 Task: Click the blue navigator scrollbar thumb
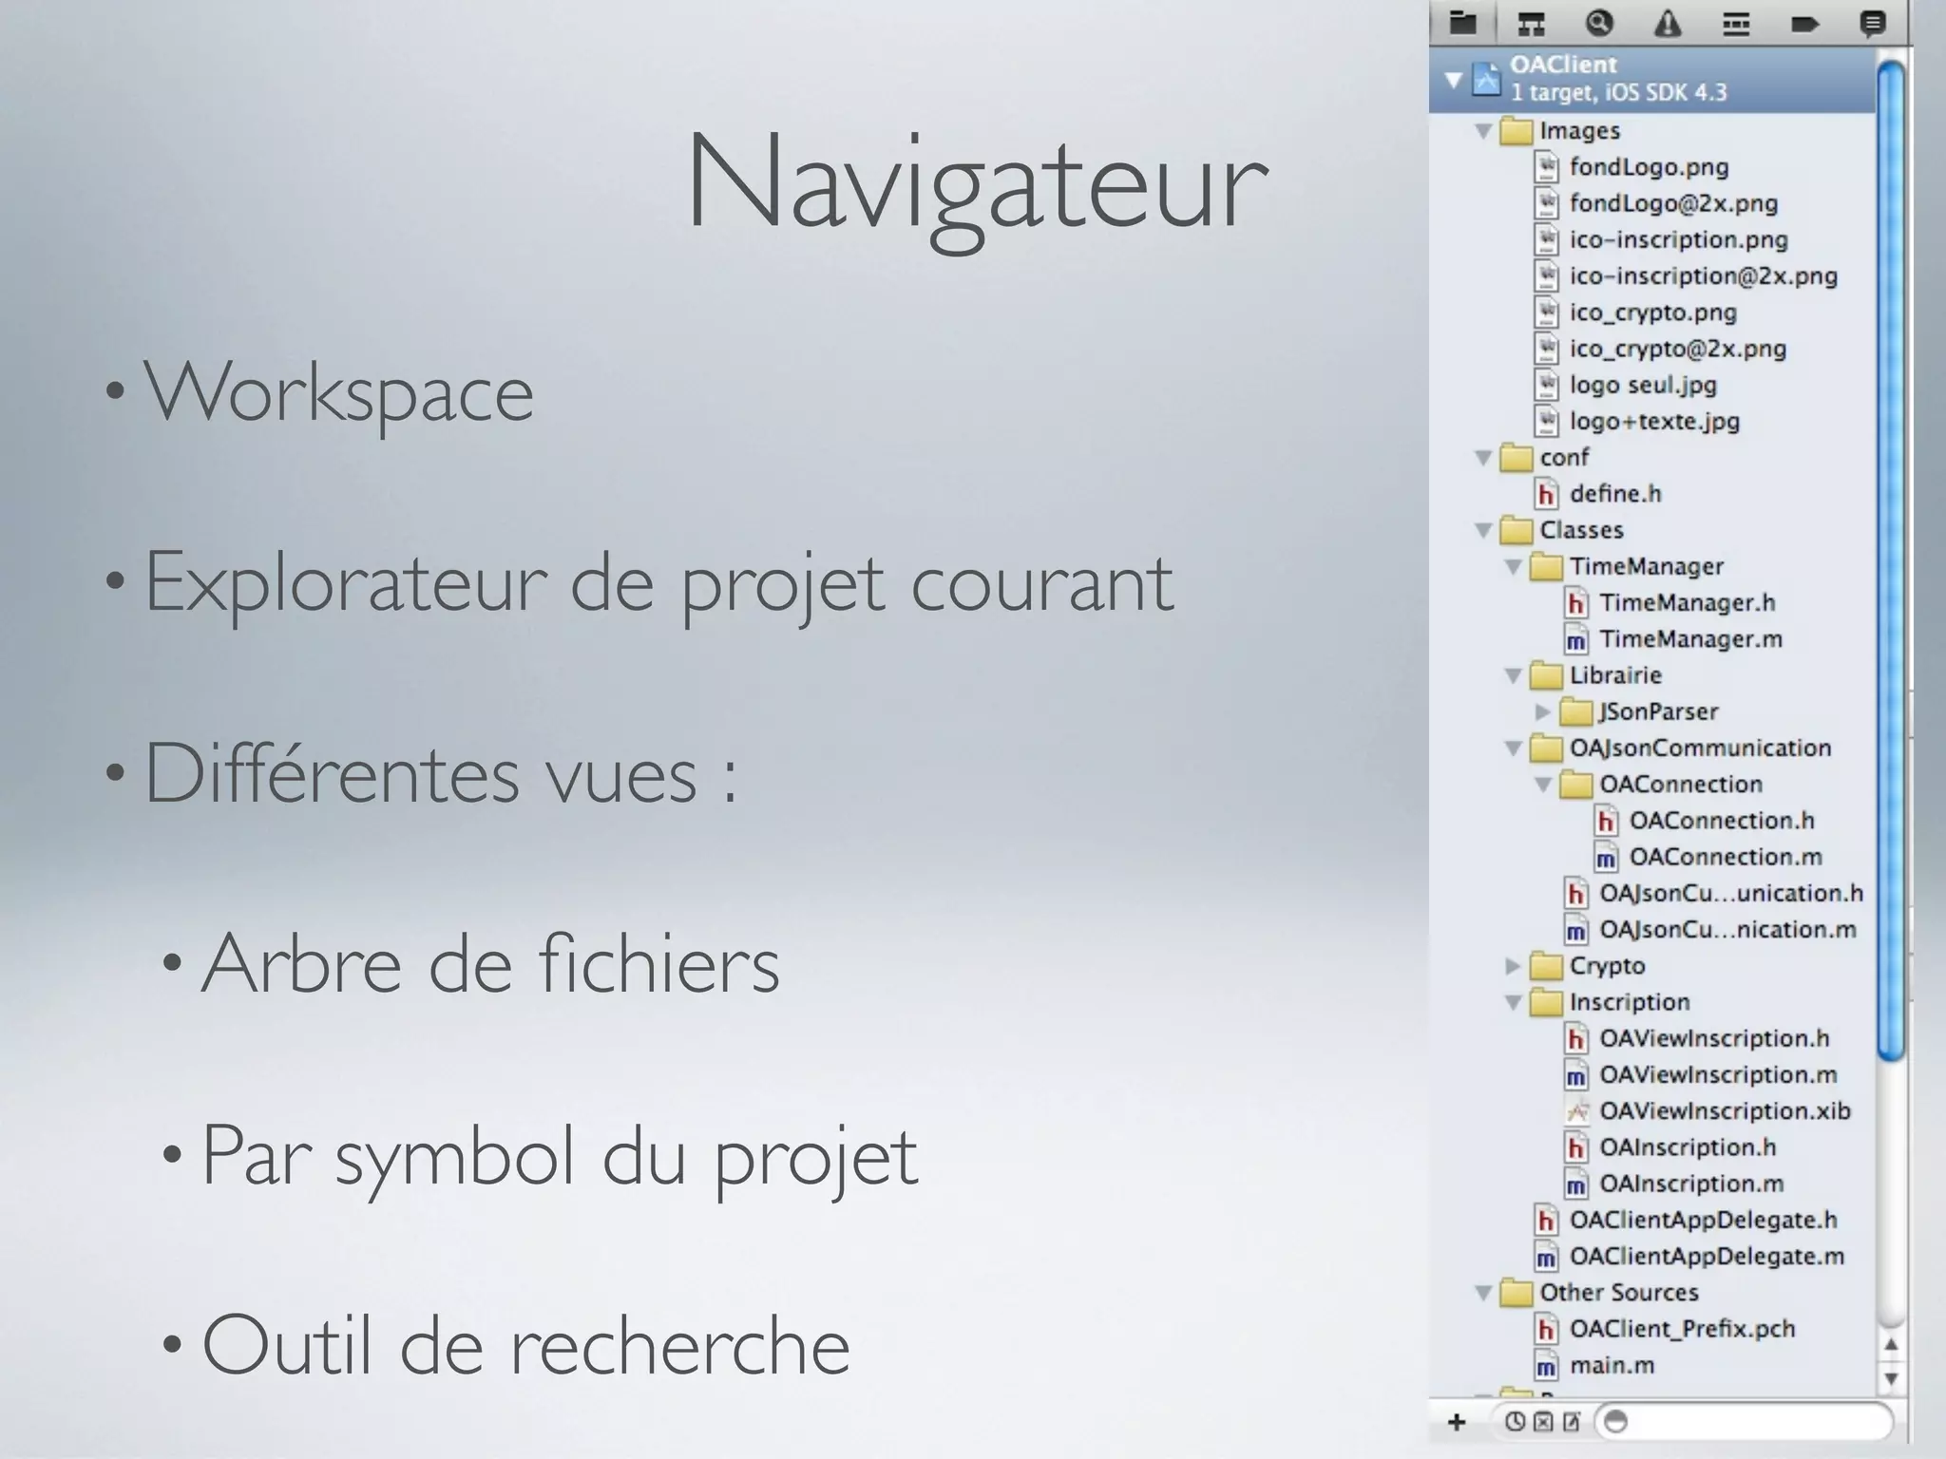[1891, 560]
